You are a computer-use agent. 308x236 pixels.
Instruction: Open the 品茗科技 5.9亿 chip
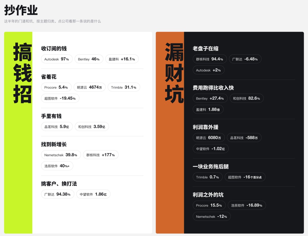click(x=57, y=127)
